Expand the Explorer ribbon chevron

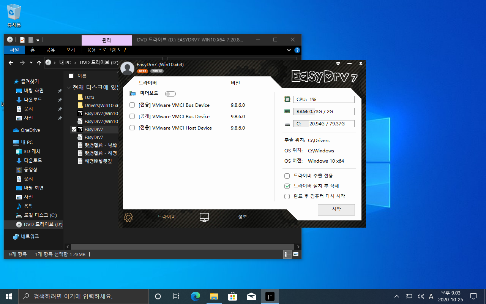coord(289,50)
